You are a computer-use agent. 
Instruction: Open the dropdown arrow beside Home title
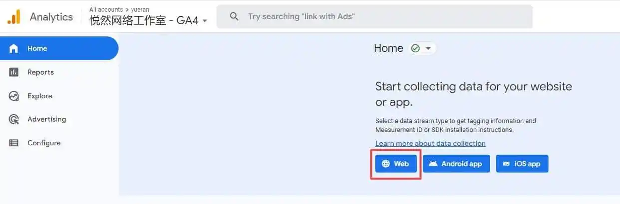click(428, 48)
